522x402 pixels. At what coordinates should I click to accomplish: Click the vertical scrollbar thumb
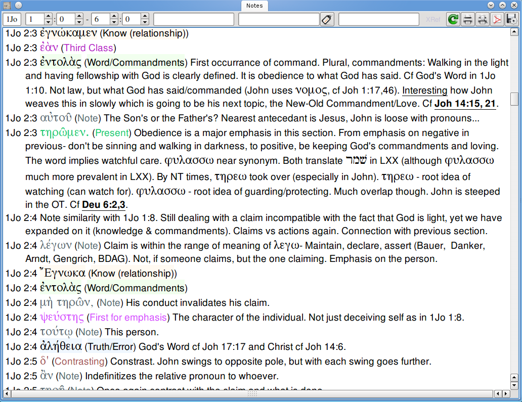tap(514, 99)
